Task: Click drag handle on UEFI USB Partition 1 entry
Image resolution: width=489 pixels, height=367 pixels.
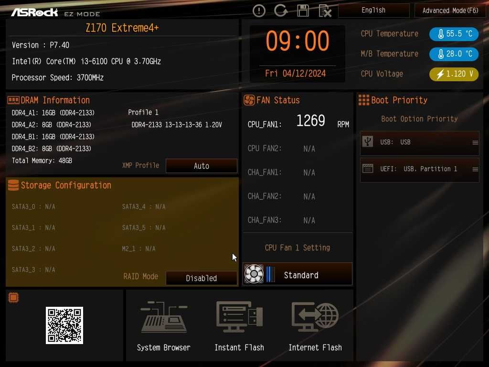Action: pos(475,170)
